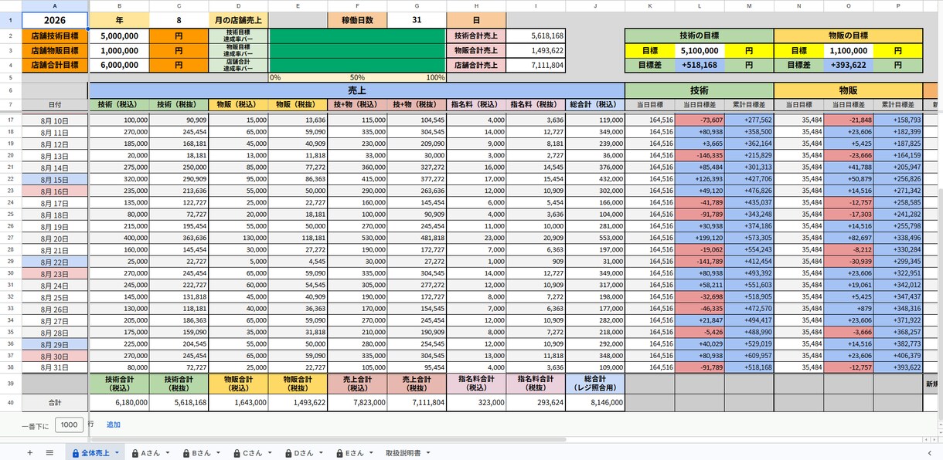Select the 総合計 total cell 8,146,000

(x=595, y=402)
